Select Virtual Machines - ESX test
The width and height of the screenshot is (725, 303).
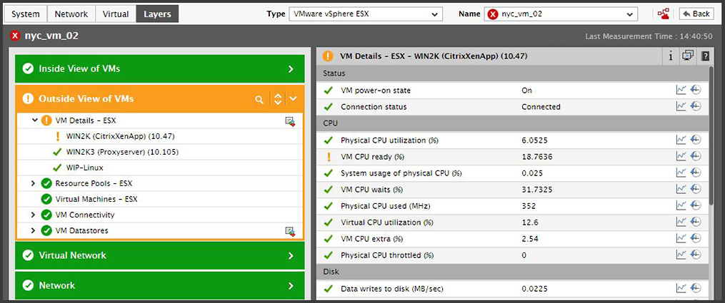(x=96, y=199)
